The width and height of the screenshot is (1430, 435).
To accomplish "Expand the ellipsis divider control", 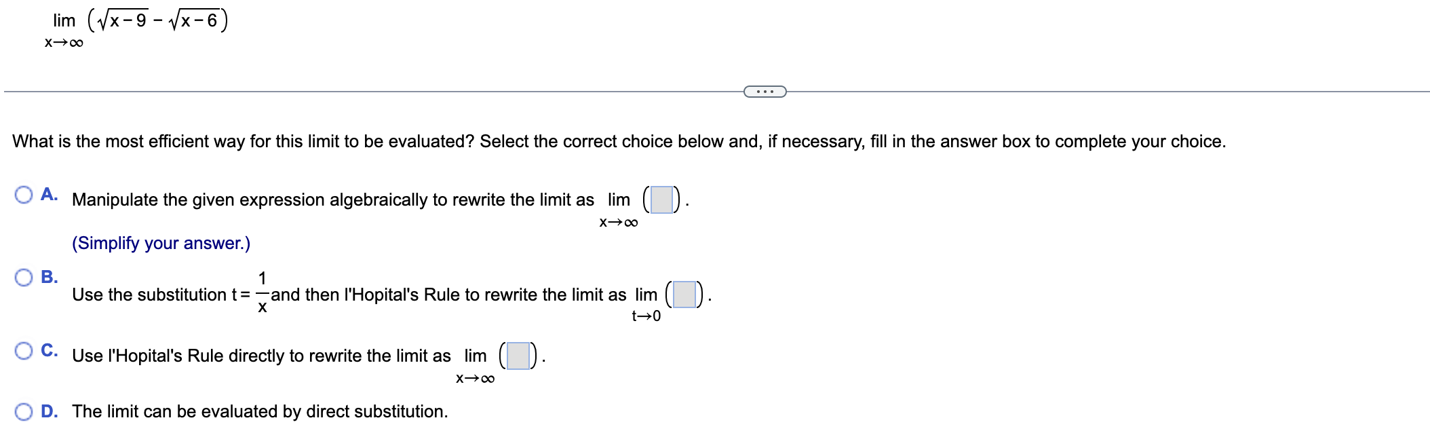I will (765, 90).
